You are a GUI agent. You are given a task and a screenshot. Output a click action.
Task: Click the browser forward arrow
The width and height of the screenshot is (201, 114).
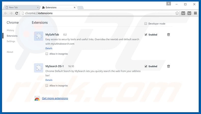point(11,13)
